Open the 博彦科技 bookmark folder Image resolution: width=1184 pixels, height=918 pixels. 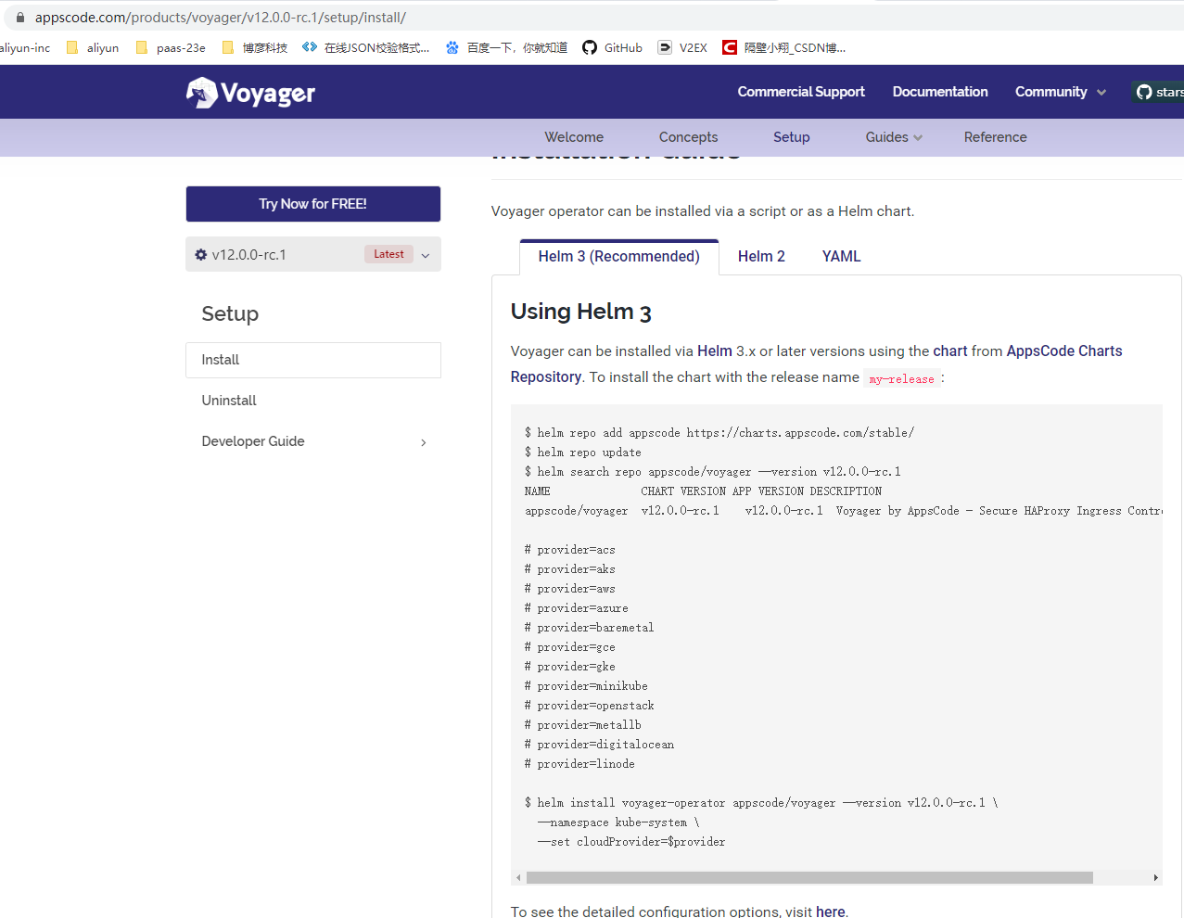point(255,47)
